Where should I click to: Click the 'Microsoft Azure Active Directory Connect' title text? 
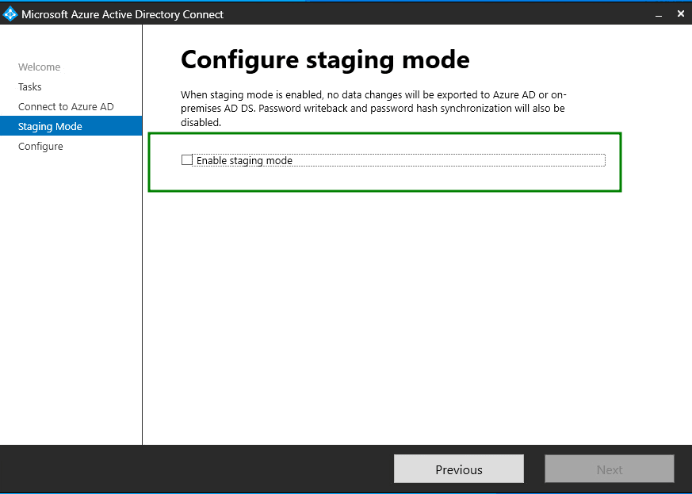pyautogui.click(x=122, y=14)
